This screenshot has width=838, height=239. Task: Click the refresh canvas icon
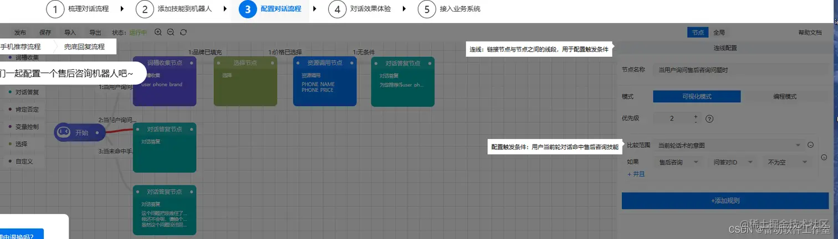point(183,32)
